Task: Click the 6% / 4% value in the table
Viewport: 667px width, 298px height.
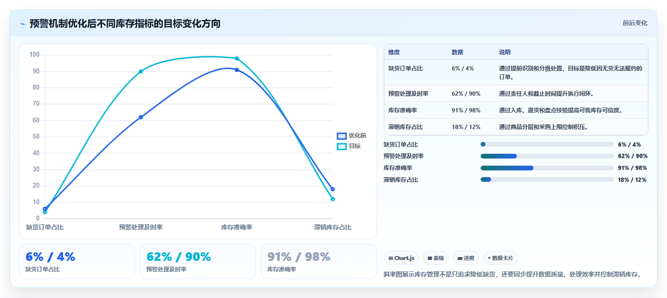Action: coord(462,69)
